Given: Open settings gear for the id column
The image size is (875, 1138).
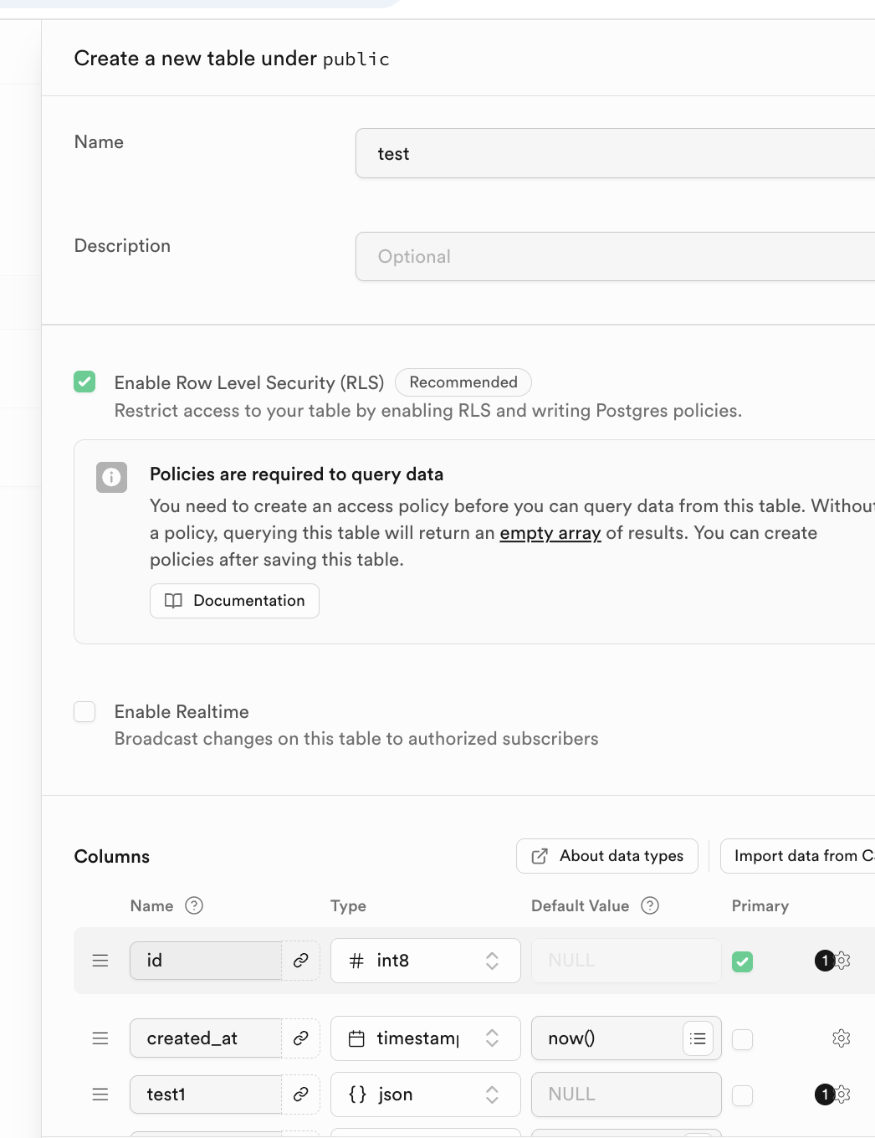Looking at the screenshot, I should (x=842, y=961).
